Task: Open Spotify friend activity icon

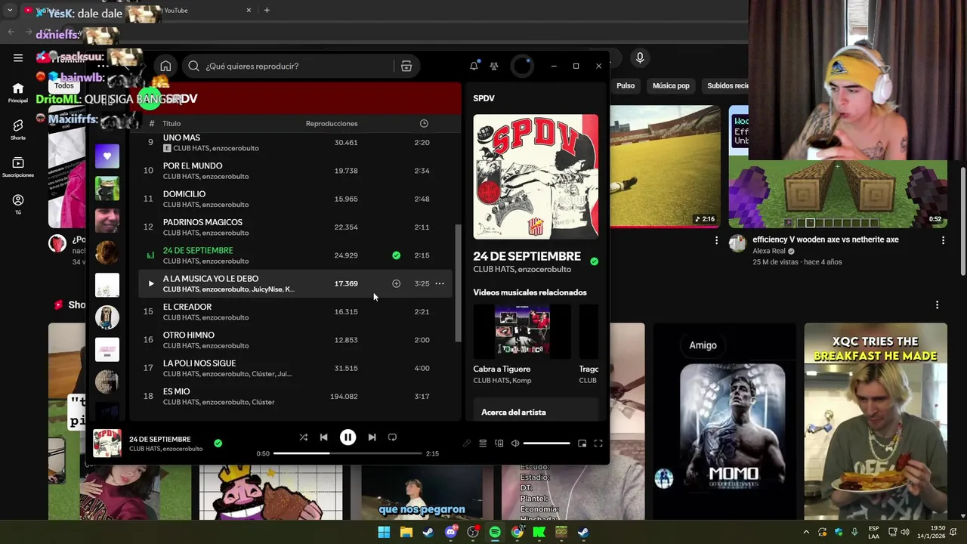Action: coord(494,66)
